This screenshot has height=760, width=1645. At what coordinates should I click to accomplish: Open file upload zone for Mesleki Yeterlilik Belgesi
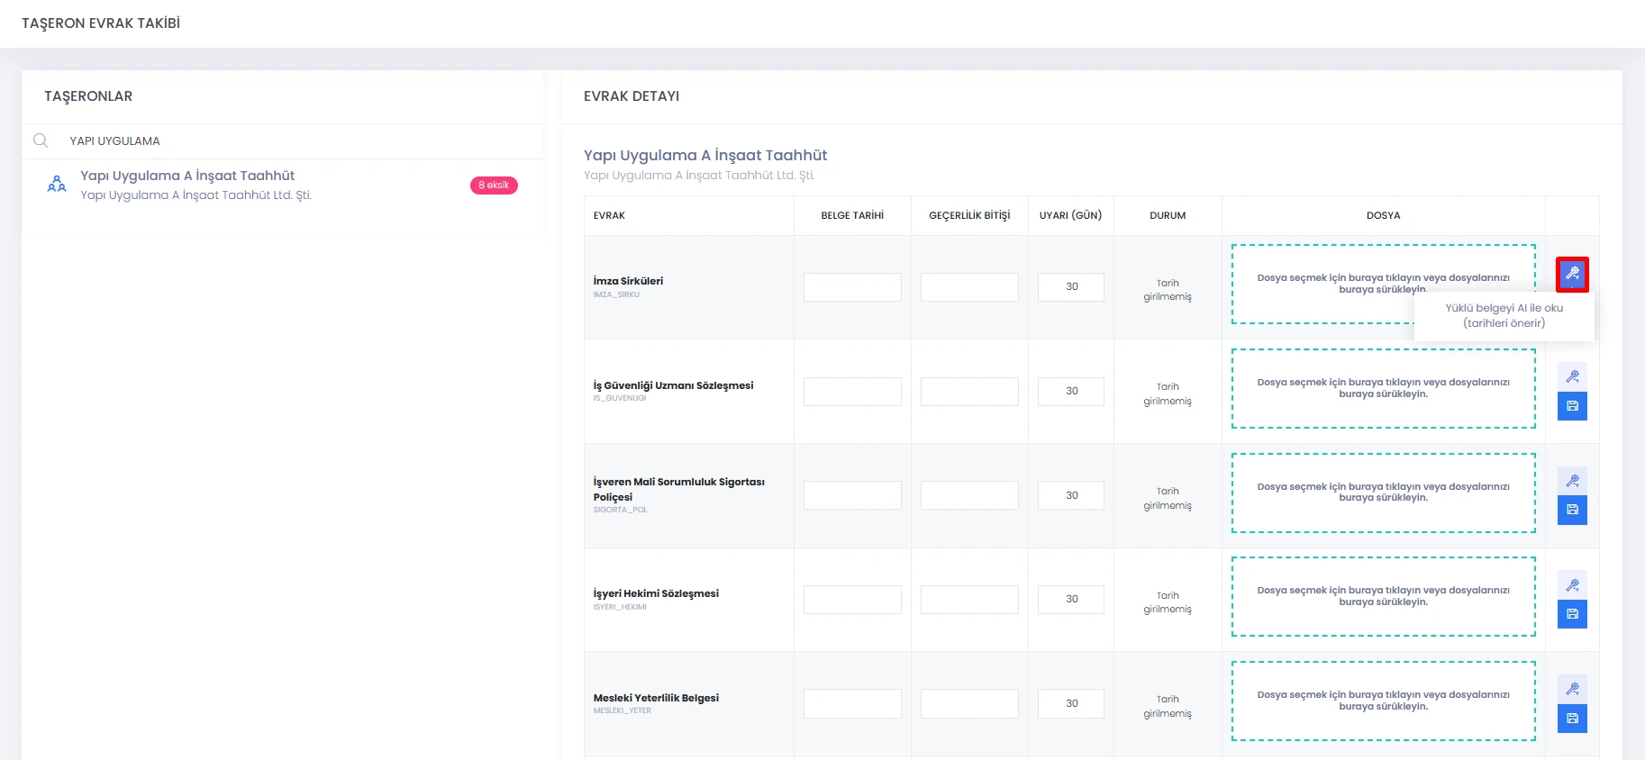tap(1383, 701)
